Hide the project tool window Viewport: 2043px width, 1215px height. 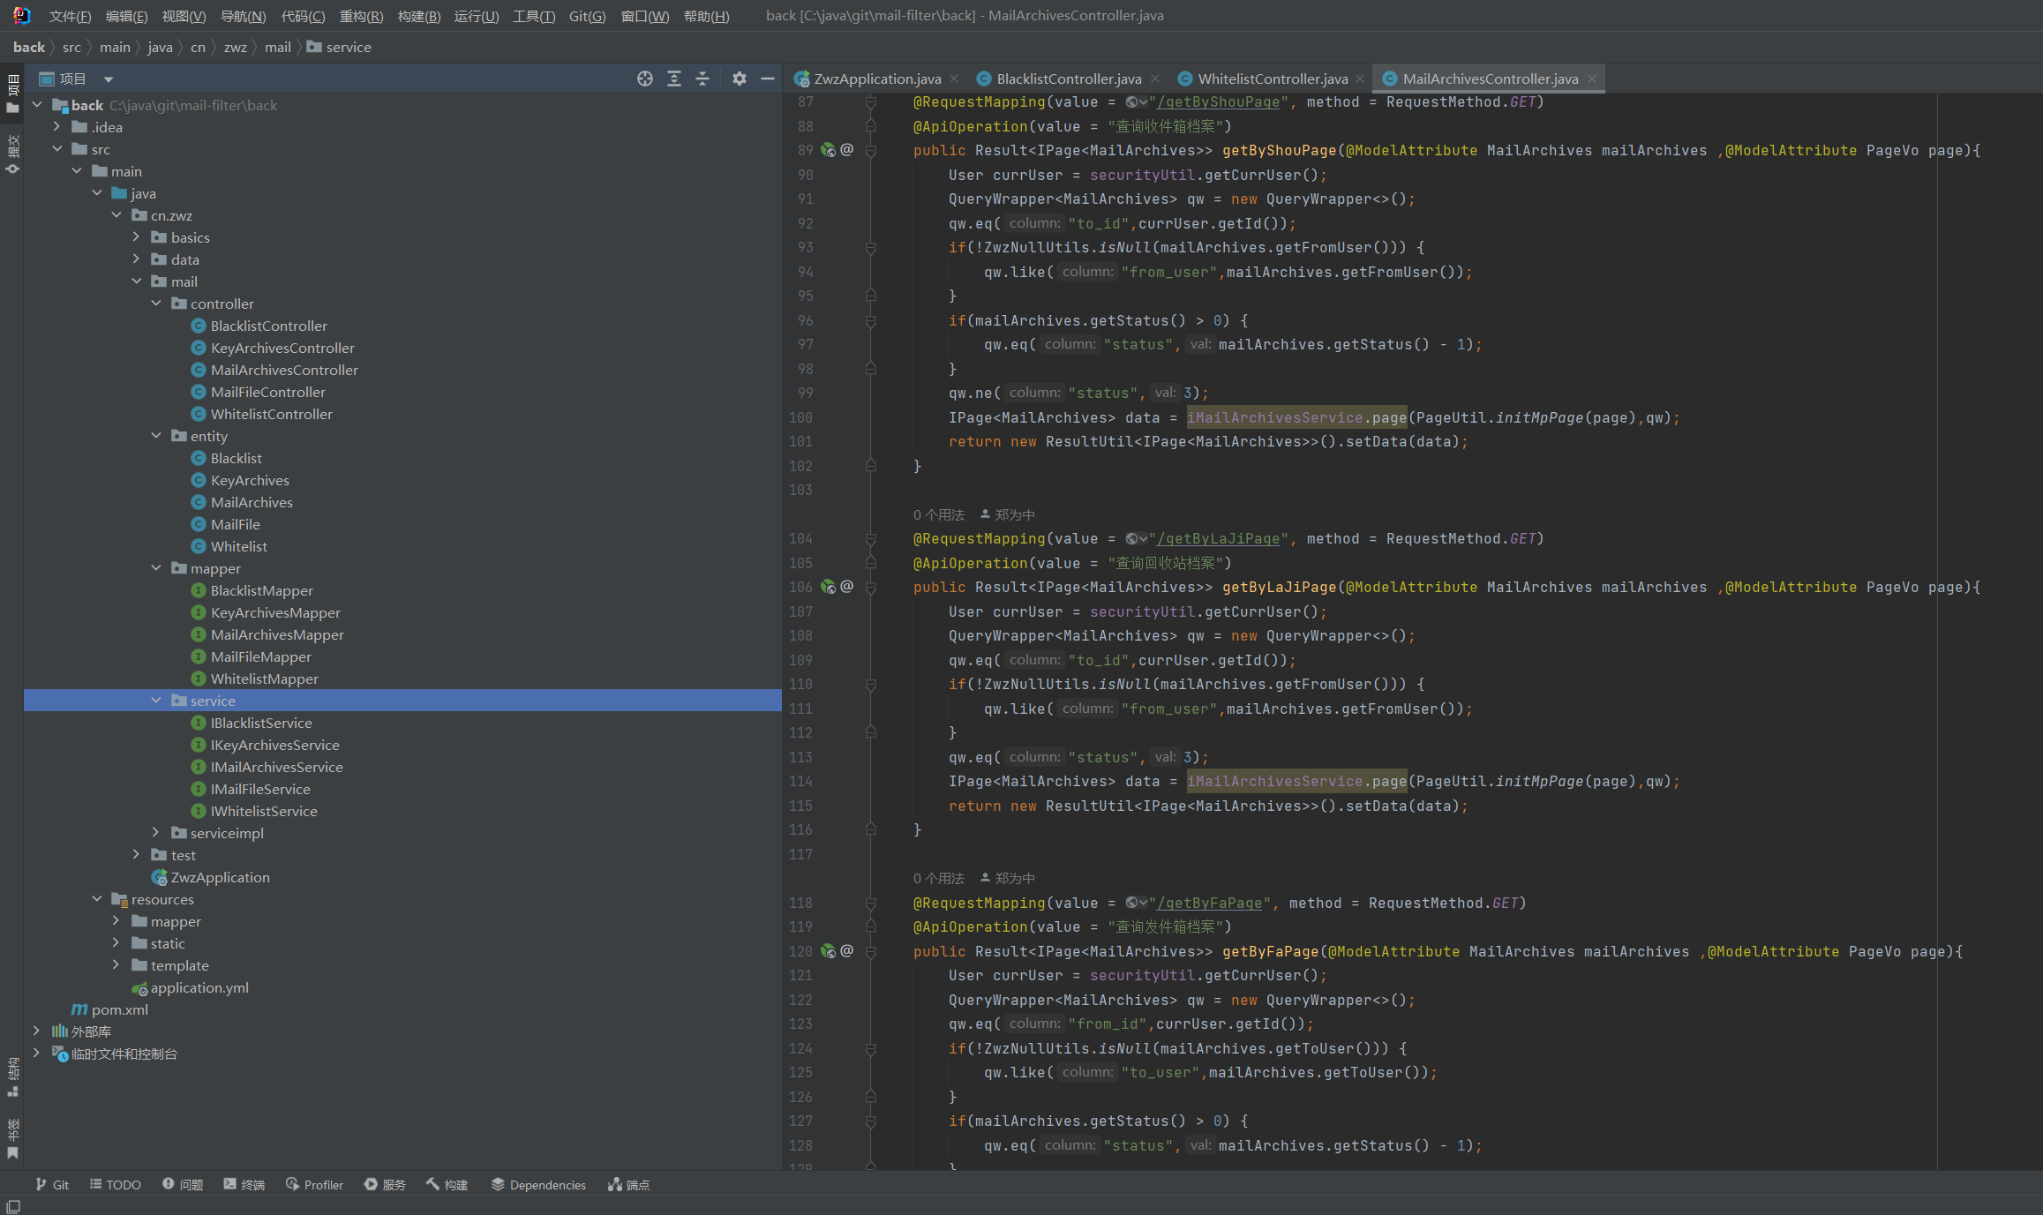[x=768, y=79]
